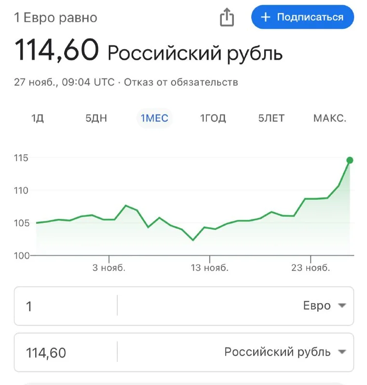This screenshot has height=385, width=367.
Task: Select the 1МЕС time range tab
Action: 154,118
